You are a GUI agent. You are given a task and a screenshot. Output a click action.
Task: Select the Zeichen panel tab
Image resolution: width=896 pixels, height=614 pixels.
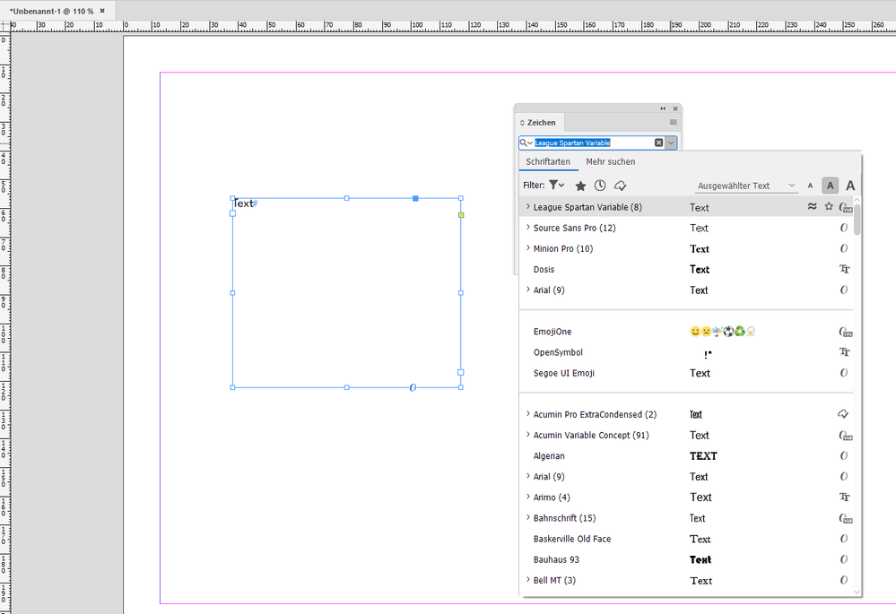click(x=538, y=122)
